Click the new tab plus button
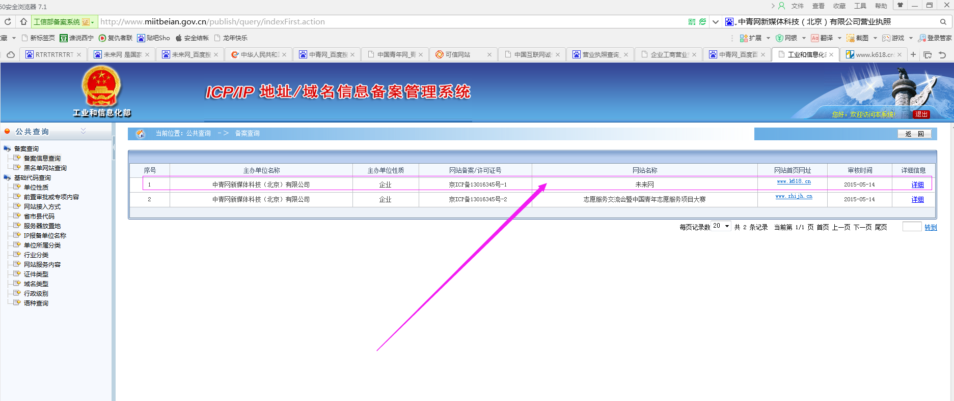 tap(913, 54)
